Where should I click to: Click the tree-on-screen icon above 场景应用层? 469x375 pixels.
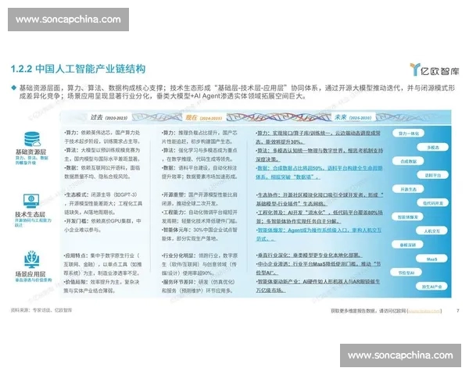(32, 259)
